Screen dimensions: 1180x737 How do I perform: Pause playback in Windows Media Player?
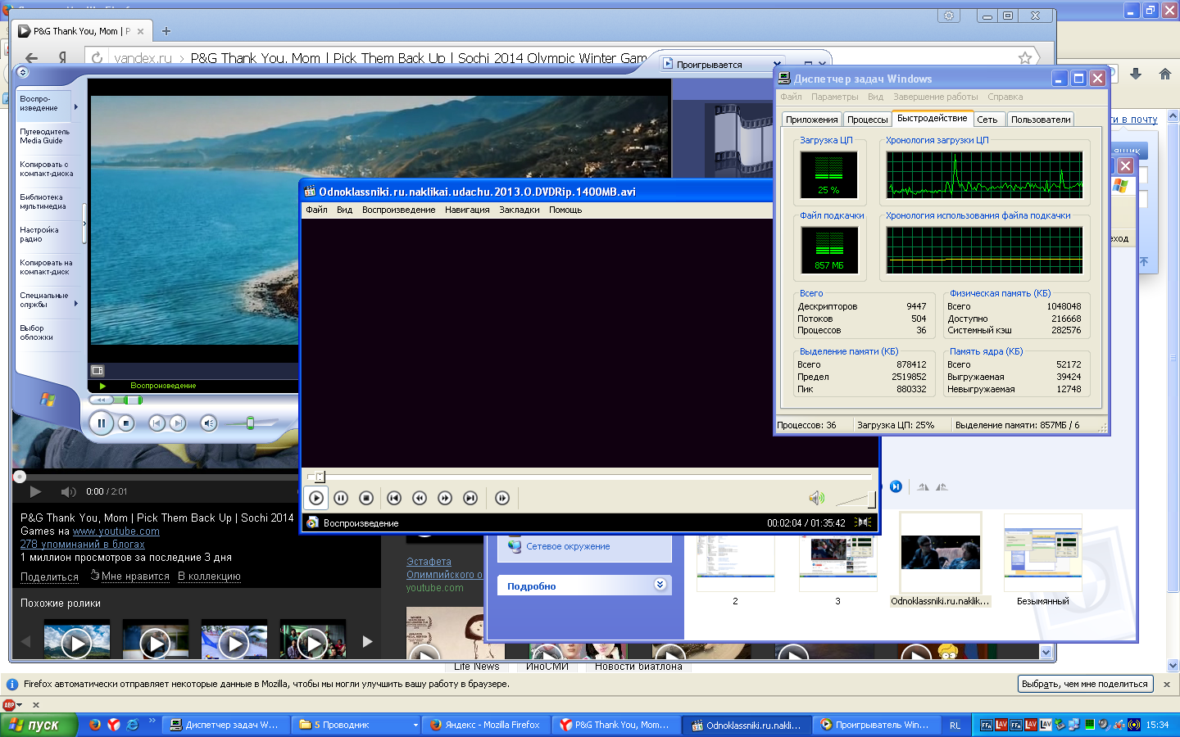pyautogui.click(x=101, y=423)
